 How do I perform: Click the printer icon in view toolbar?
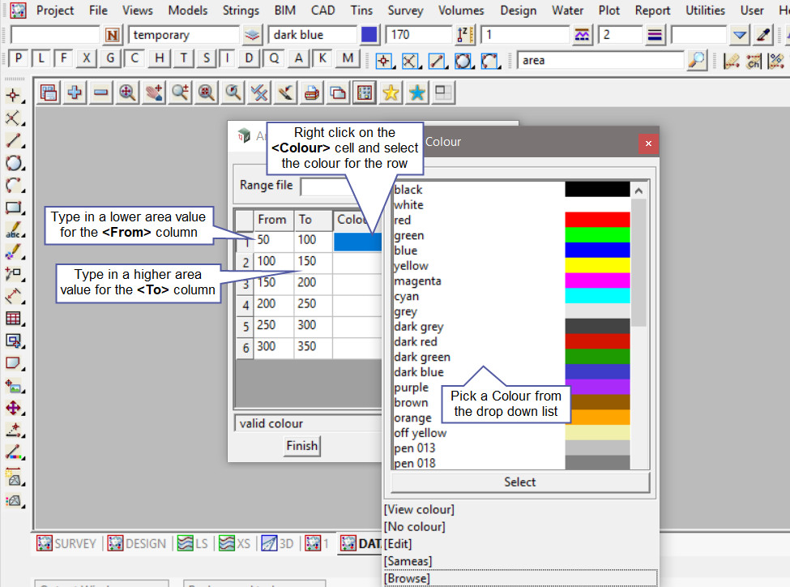click(310, 92)
